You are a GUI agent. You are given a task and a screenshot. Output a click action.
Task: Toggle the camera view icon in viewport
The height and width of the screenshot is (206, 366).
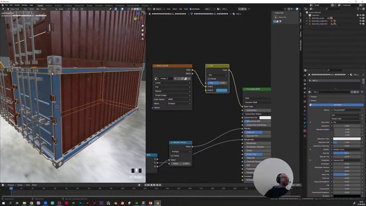pyautogui.click(x=142, y=34)
